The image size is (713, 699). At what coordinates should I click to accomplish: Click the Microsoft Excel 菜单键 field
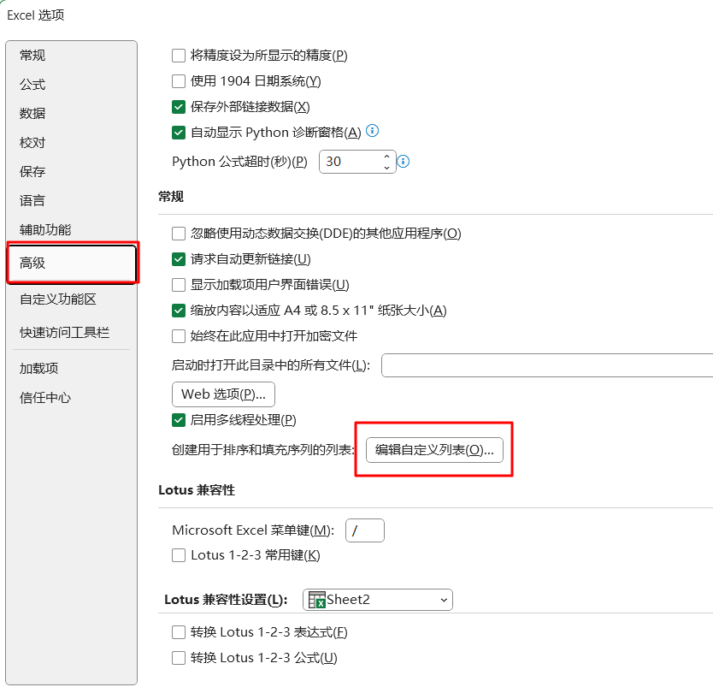[365, 530]
